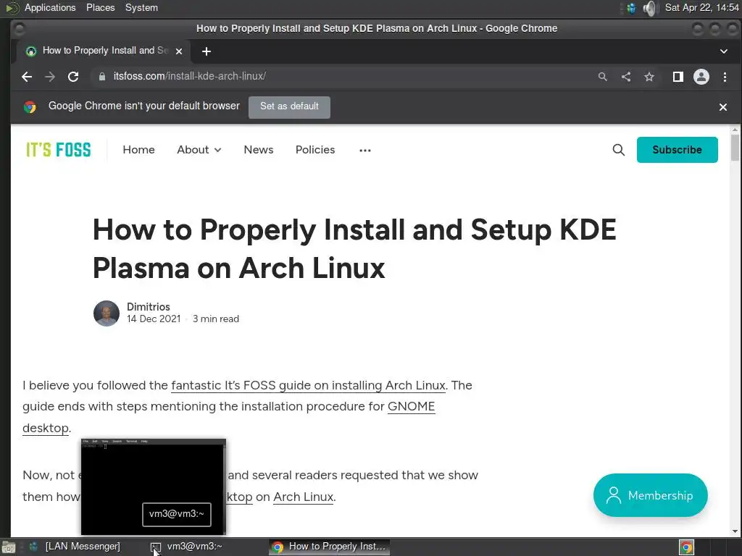Go back to the previous page in Chrome
742x556 pixels.
pyautogui.click(x=27, y=77)
